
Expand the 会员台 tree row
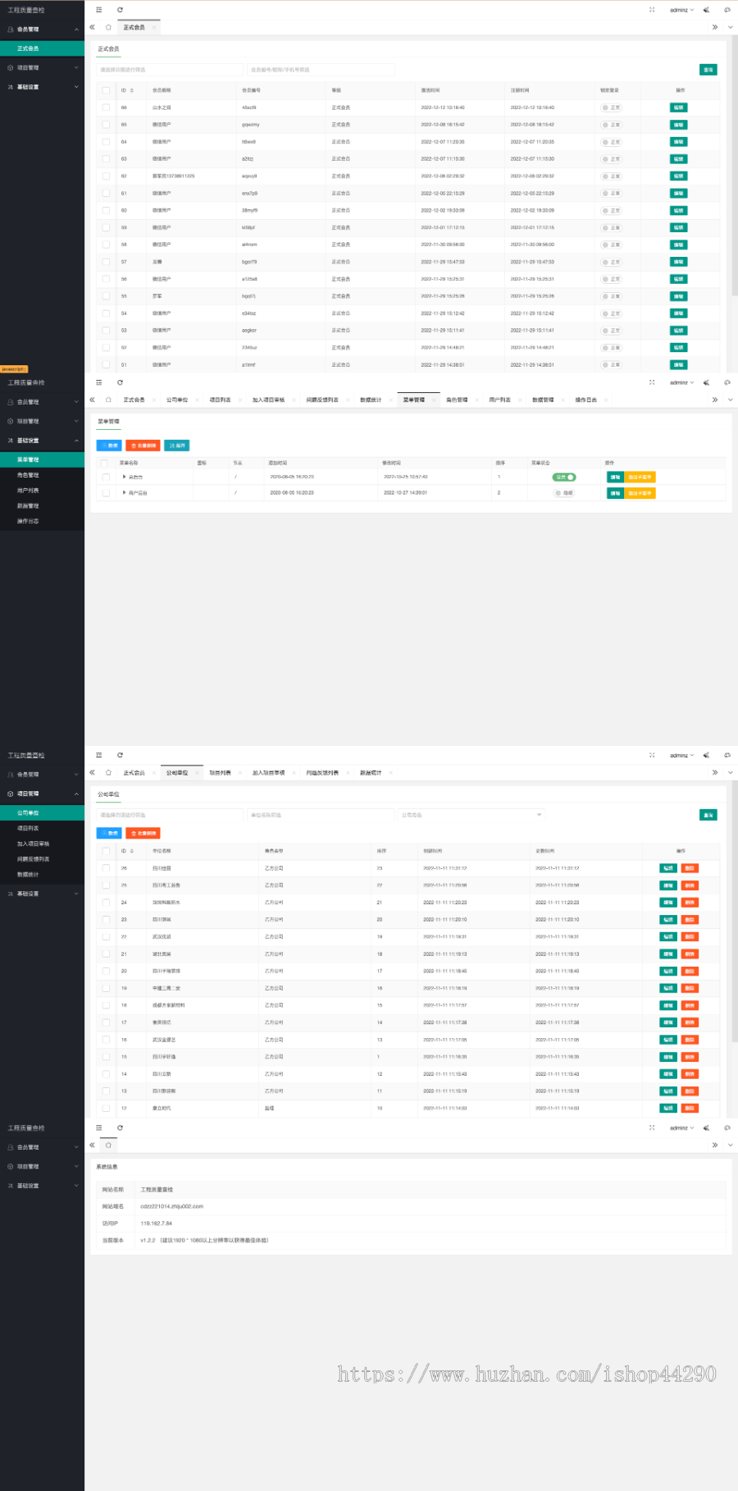click(x=125, y=477)
